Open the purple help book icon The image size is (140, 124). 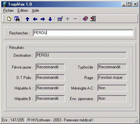coord(85,19)
